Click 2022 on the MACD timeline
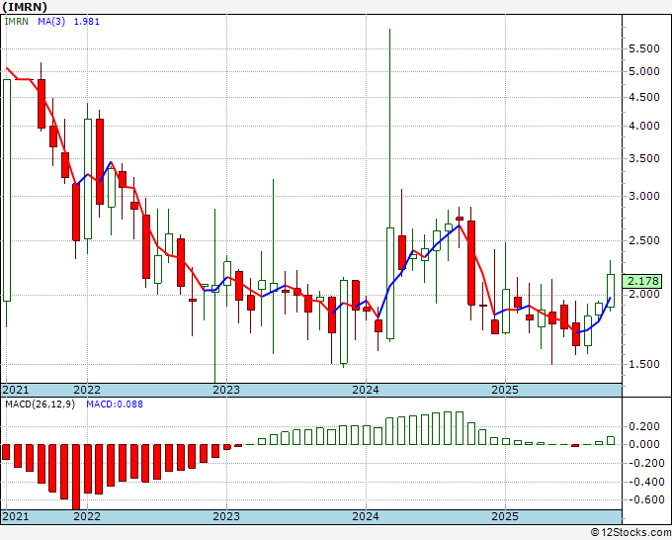This screenshot has width=672, height=540. [x=87, y=516]
